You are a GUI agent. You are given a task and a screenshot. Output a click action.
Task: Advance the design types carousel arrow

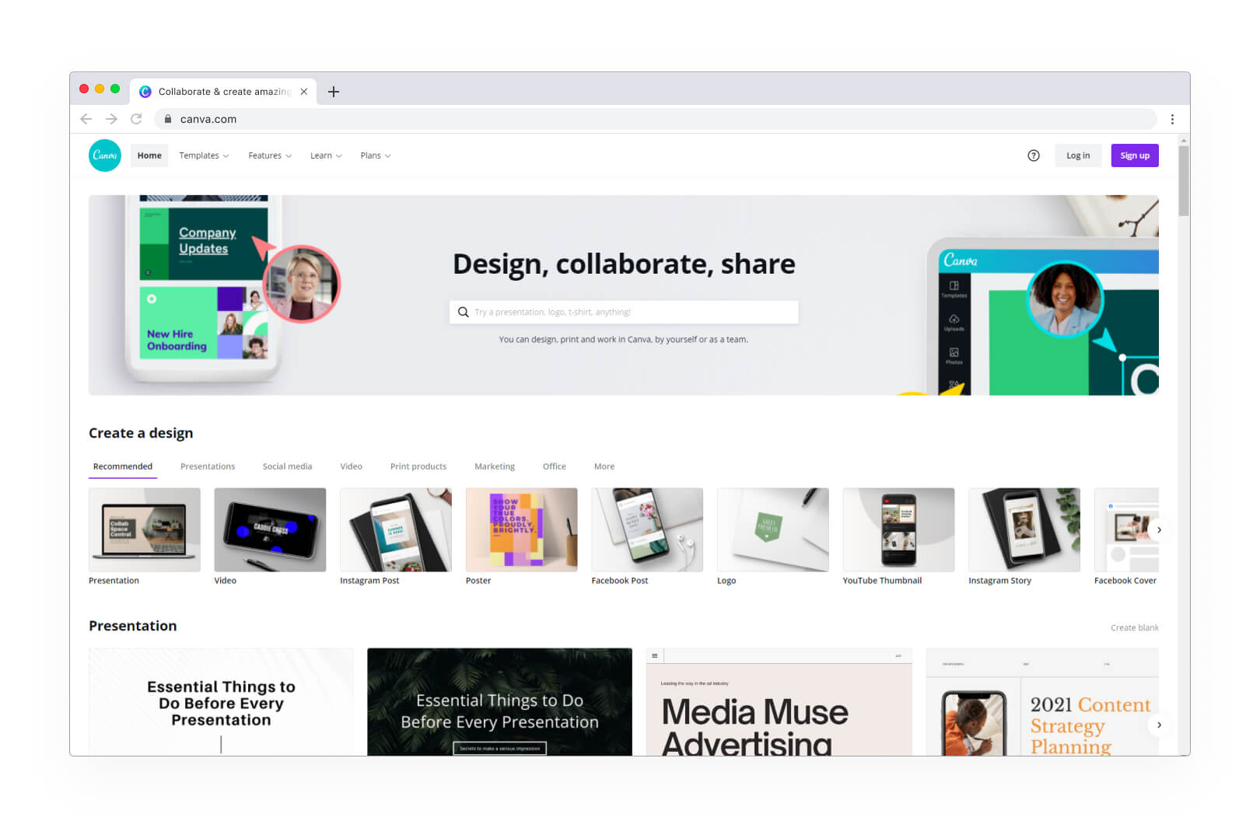point(1159,529)
